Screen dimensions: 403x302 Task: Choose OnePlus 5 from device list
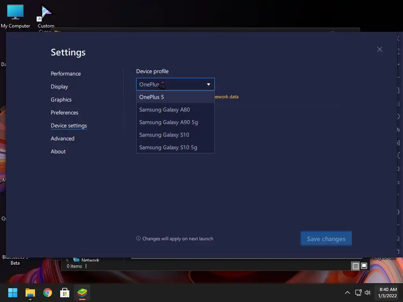175,97
